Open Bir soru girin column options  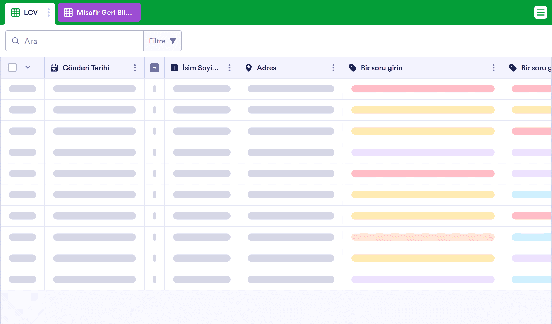(494, 68)
